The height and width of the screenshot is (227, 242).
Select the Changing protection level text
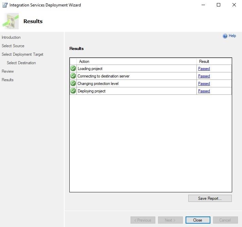point(98,84)
